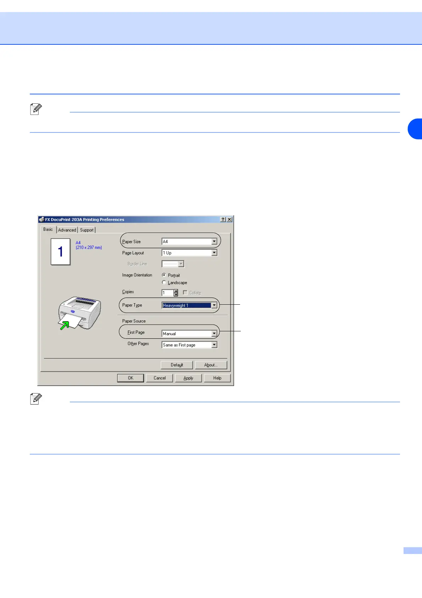Click the Paper Source label
This screenshot has height=598, width=422.
click(x=134, y=321)
